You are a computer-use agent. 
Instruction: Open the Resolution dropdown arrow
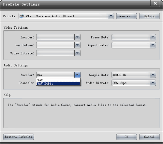pyautogui.click(x=77, y=45)
